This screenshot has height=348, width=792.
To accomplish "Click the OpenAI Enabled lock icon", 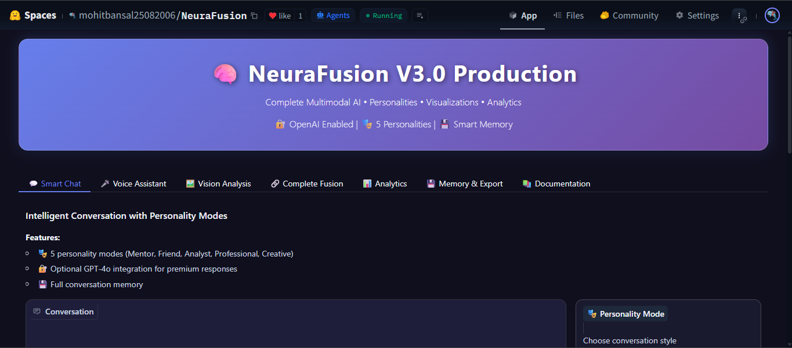I will click(280, 124).
